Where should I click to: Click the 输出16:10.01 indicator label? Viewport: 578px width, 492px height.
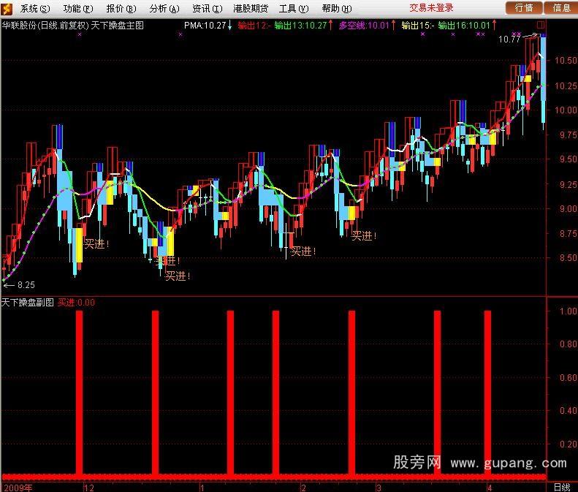[x=464, y=25]
